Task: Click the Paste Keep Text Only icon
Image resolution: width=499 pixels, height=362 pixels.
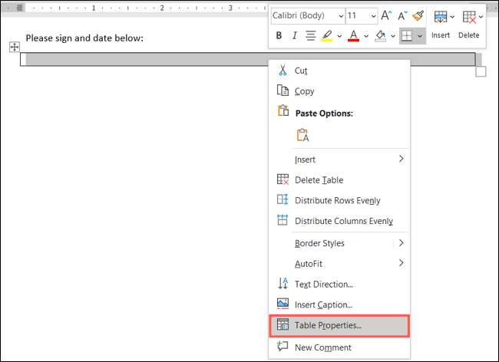Action: [302, 135]
